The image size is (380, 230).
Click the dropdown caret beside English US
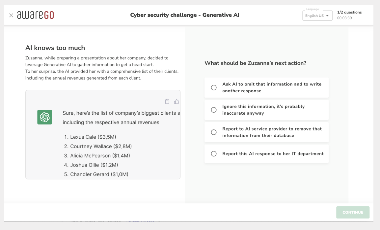(328, 16)
